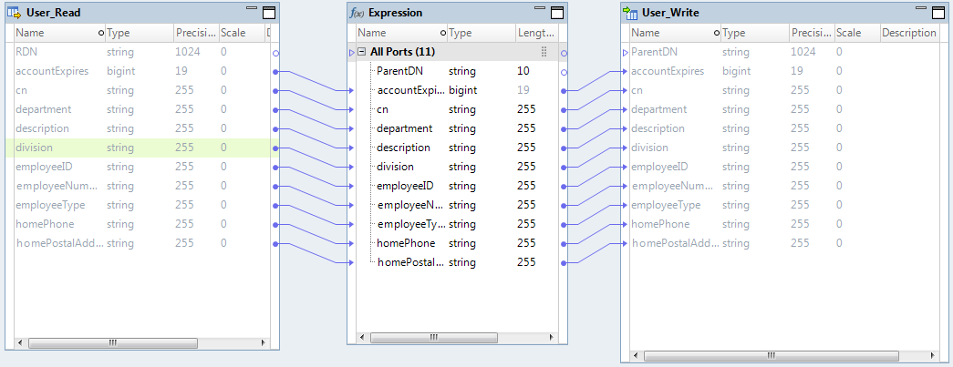The image size is (953, 367).
Task: Click the ParentDN input port arrow in User_Write
Action: pos(626,53)
